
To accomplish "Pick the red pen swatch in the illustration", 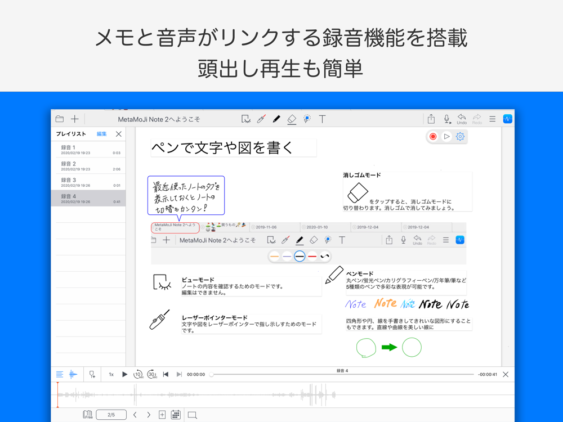I will 312,256.
